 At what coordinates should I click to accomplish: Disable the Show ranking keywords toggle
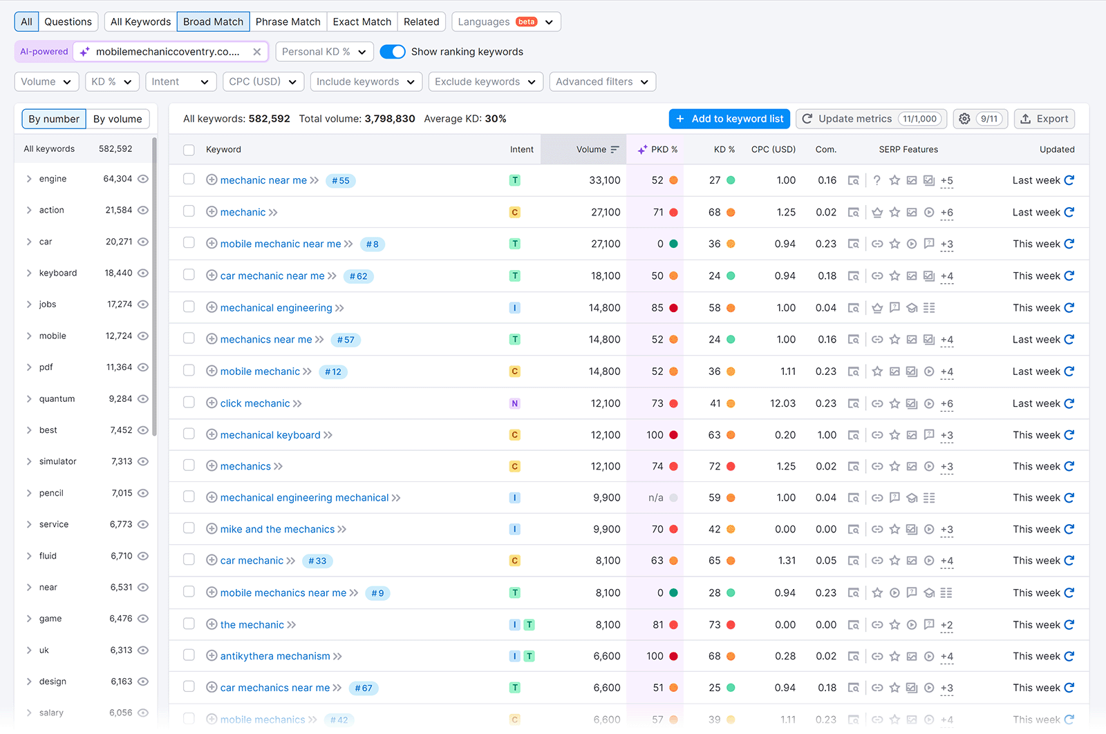393,52
